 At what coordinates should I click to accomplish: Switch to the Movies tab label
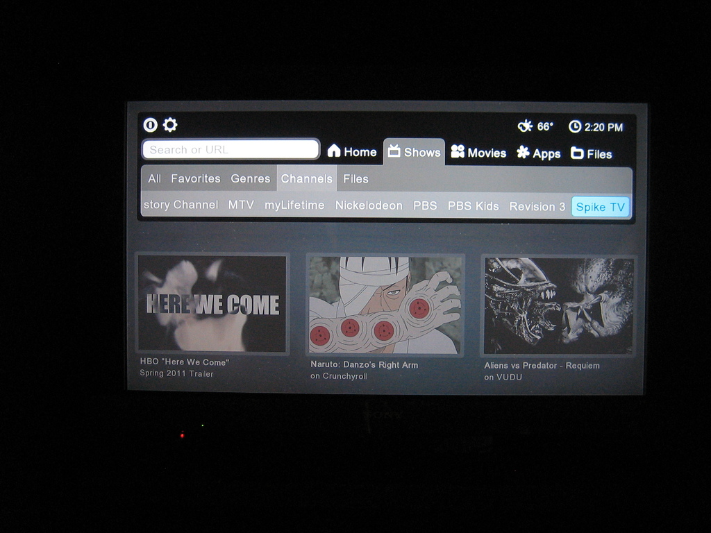(x=487, y=153)
